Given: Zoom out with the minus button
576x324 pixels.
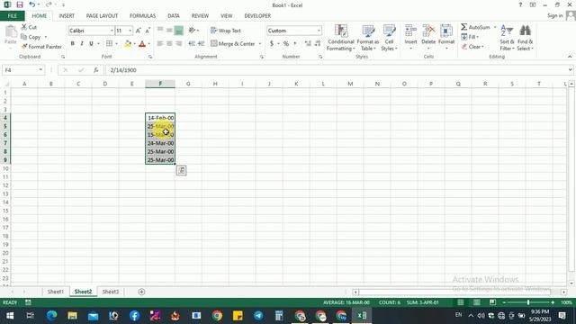Looking at the screenshot, I should pos(504,302).
